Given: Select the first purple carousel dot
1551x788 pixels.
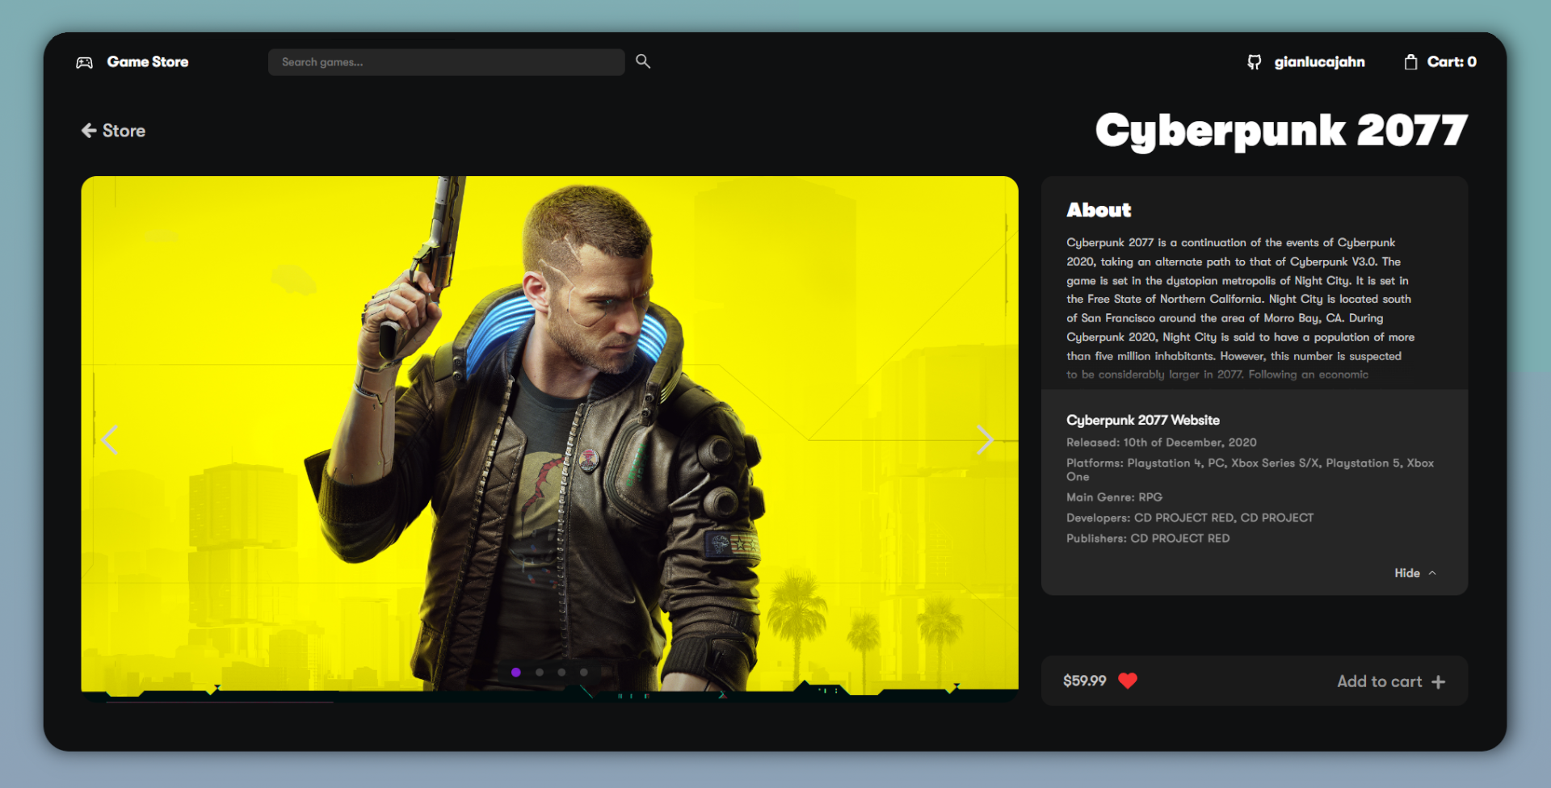Looking at the screenshot, I should pos(516,672).
